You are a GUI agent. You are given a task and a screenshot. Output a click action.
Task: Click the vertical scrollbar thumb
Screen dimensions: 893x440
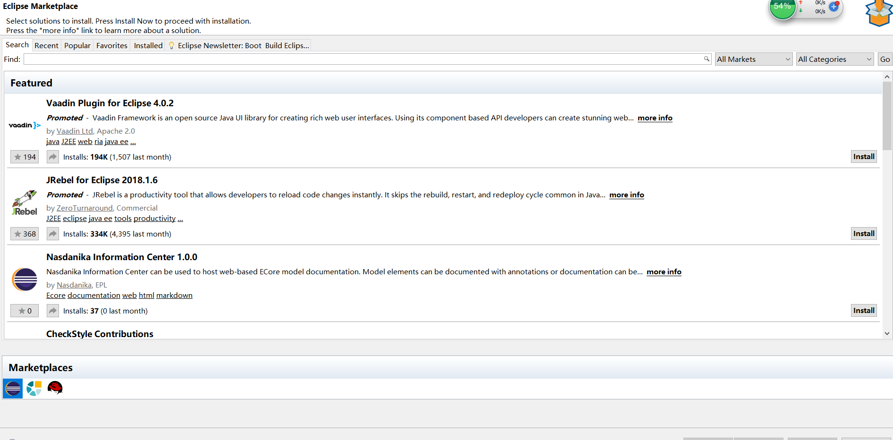pos(887,116)
